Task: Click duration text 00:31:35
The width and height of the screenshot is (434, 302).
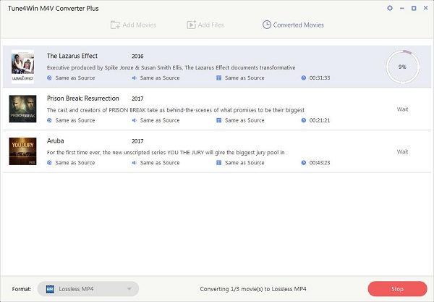Action: tap(320, 78)
